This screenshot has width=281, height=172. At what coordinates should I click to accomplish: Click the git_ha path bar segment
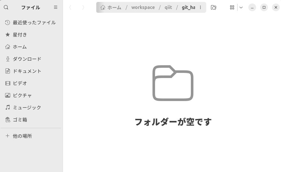click(x=188, y=7)
